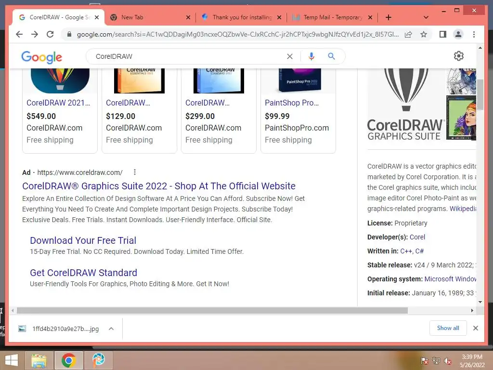
Task: Click into the CorelDRAW search field
Action: (x=189, y=56)
